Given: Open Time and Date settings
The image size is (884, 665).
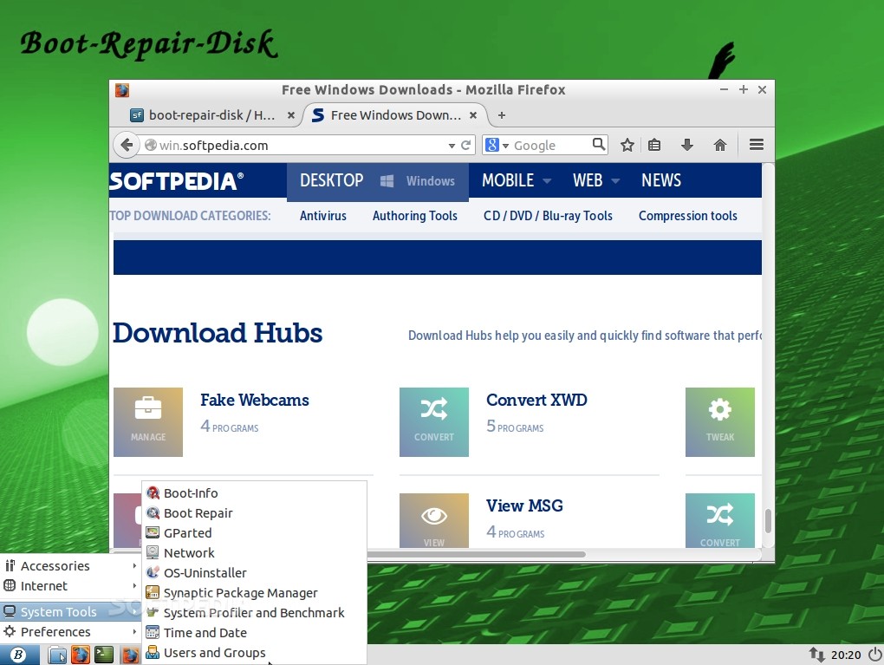Looking at the screenshot, I should 254,632.
